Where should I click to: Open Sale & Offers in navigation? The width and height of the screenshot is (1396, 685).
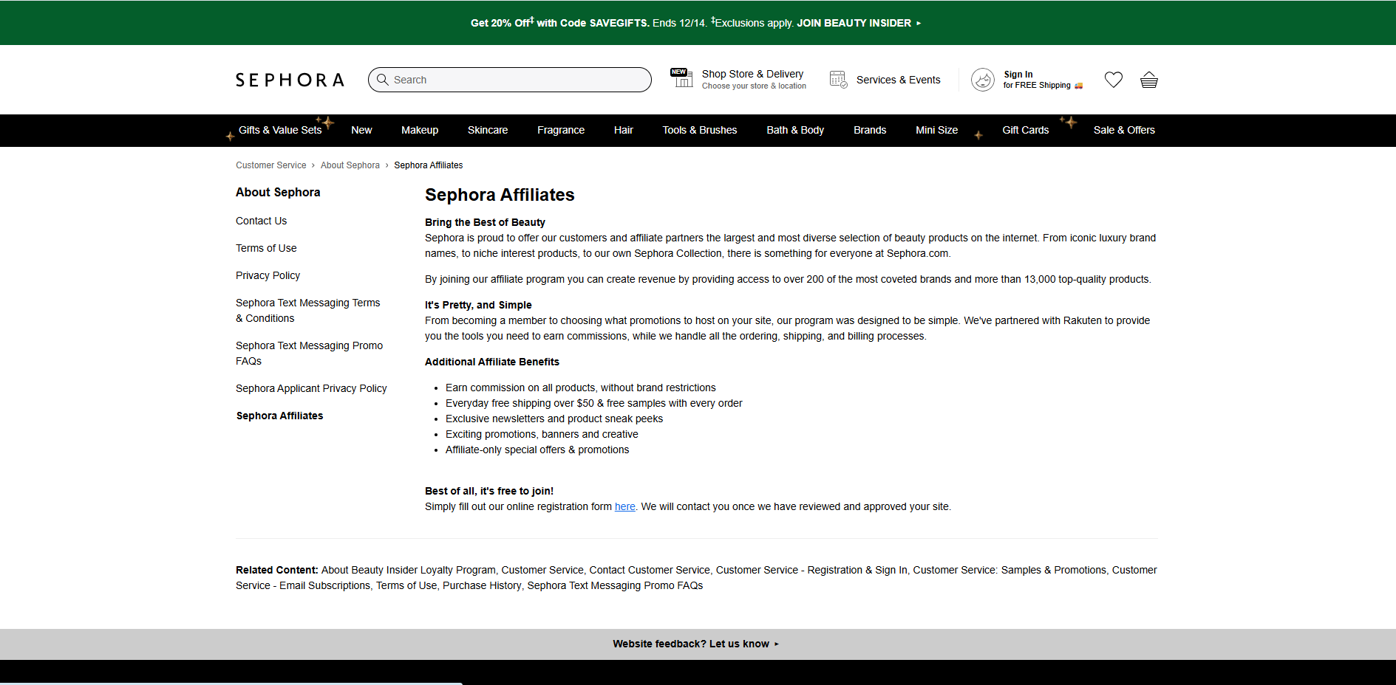[1123, 131]
